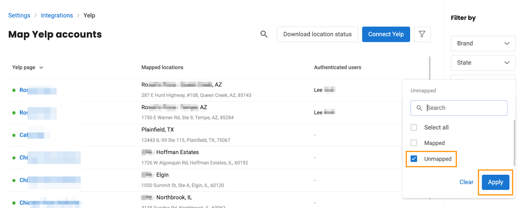Click address 1050 Summit St, Ste A

click(x=182, y=185)
